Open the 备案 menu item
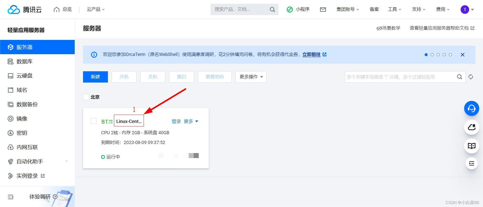The height and width of the screenshot is (207, 483). 374,9
